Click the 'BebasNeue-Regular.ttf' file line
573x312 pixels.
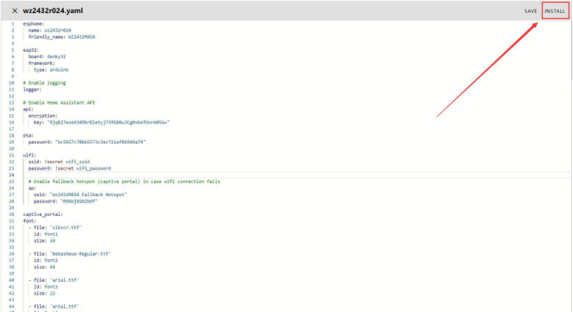(x=70, y=254)
